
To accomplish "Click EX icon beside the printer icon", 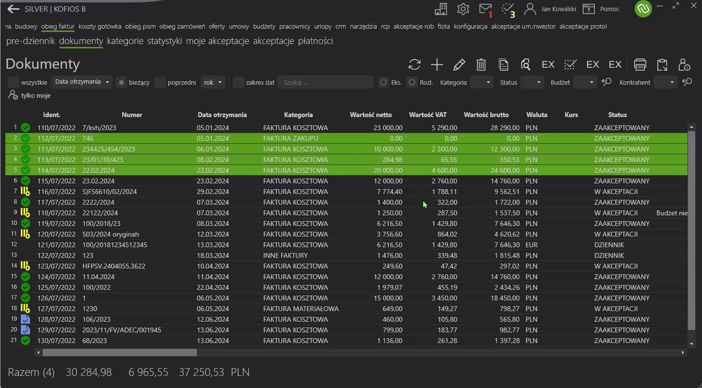I will (615, 64).
